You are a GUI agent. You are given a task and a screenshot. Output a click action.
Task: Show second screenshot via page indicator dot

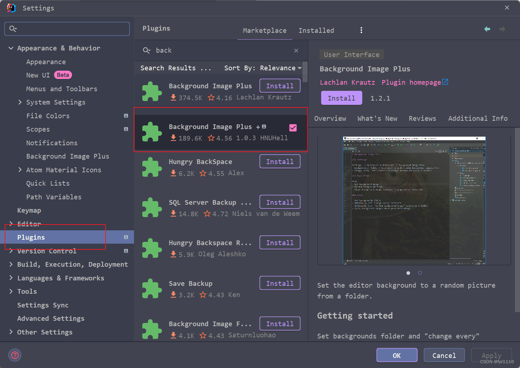point(420,273)
